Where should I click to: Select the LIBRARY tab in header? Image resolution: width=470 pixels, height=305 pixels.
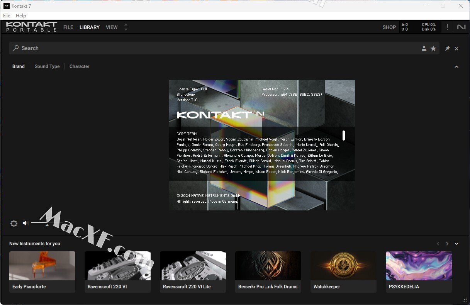tap(90, 27)
